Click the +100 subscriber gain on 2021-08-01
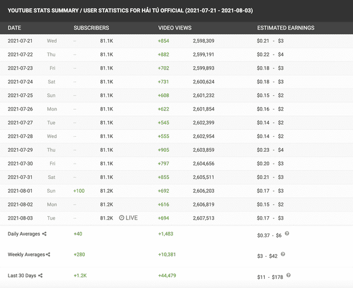353x288 pixels. [79, 191]
